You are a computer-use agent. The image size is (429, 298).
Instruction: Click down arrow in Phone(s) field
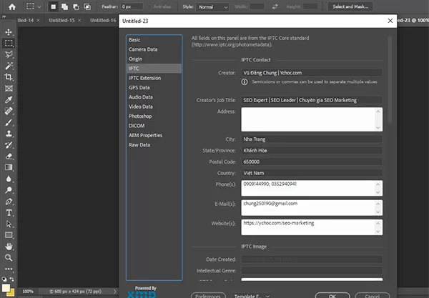tap(378, 192)
